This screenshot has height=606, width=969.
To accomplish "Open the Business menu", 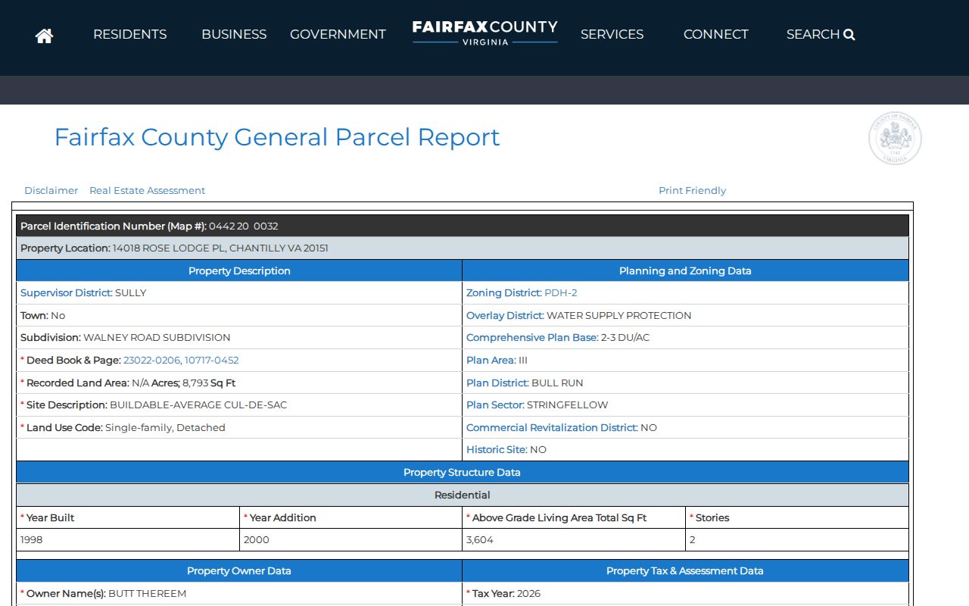I will click(234, 34).
